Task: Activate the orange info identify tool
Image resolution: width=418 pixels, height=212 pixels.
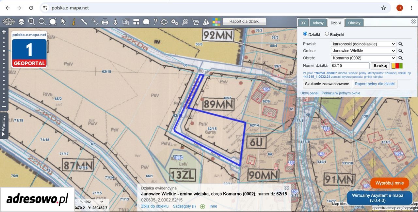Action: click(x=73, y=22)
